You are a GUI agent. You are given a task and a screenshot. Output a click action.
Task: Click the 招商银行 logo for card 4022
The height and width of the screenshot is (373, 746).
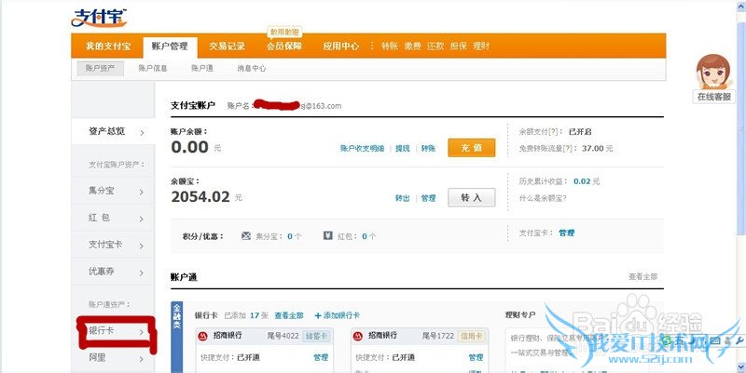pyautogui.click(x=202, y=336)
